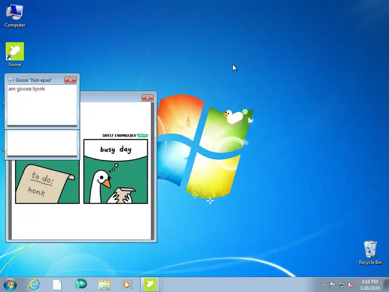Image resolution: width=389 pixels, height=292 pixels.
Task: Open the Recycle Bin
Action: coord(370,252)
